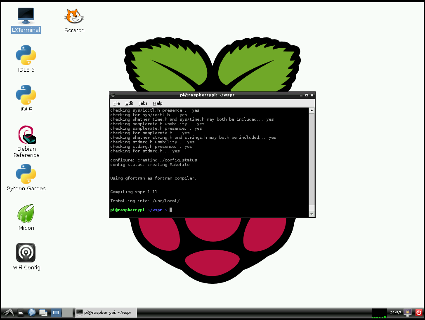Switch to the second grey workspace in pager
425x320 pixels.
(67, 313)
